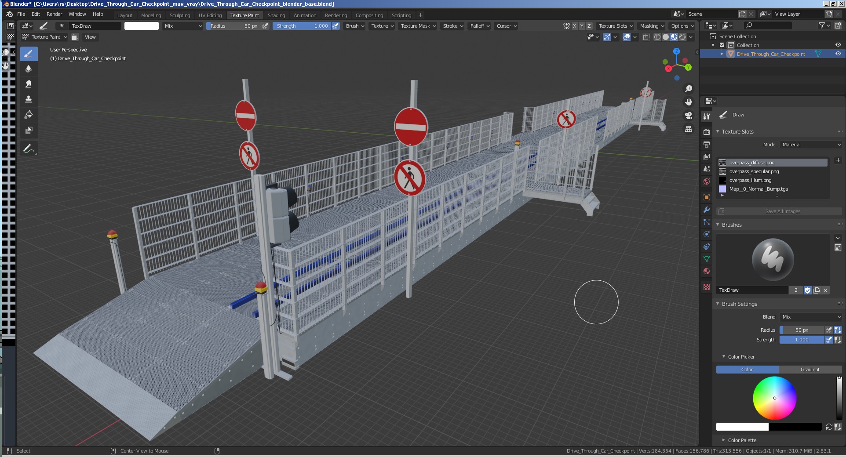The height and width of the screenshot is (457, 846).
Task: Click the white brush color swatch in header
Action: click(142, 26)
